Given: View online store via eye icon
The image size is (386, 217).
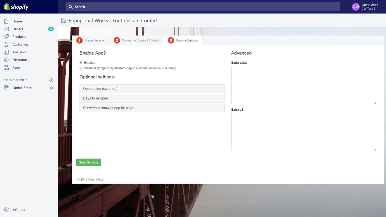Looking at the screenshot, I should point(51,88).
